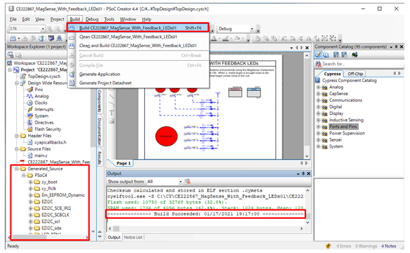The image size is (410, 253).
Task: Click the second Component Catalog toolbar icon
Action: tap(326, 55)
